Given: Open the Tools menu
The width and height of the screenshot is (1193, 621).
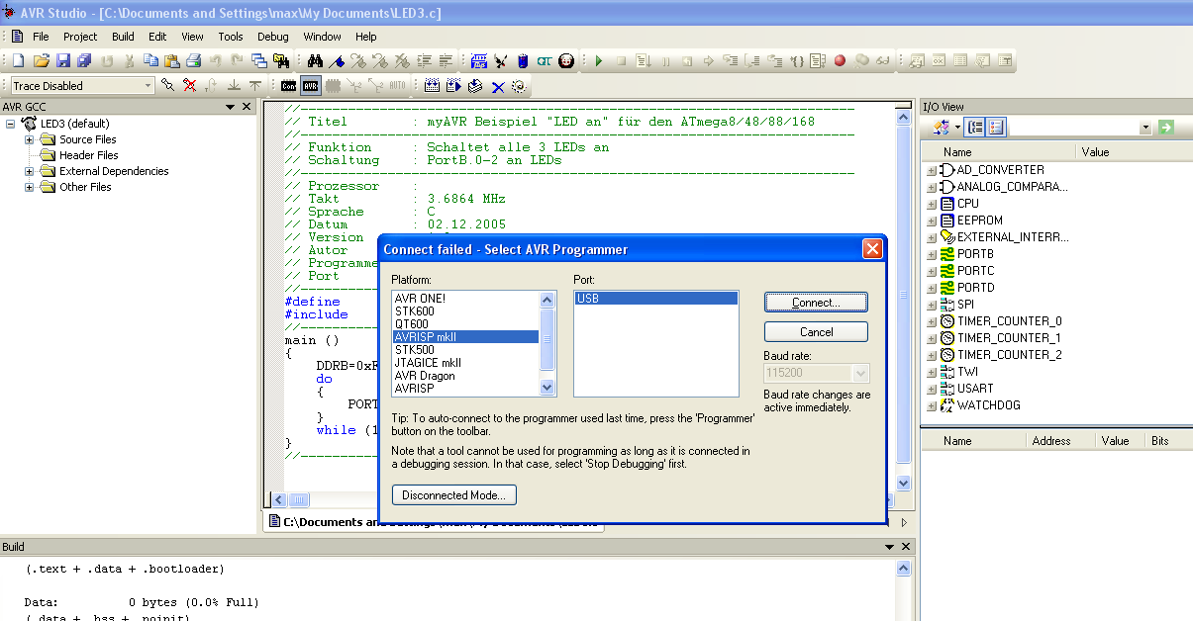Looking at the screenshot, I should [x=231, y=37].
